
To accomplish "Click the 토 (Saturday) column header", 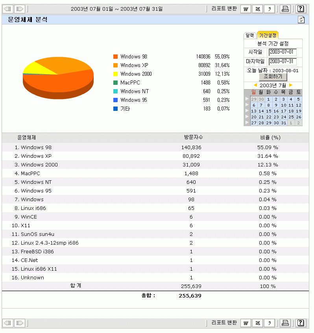I will point(299,92).
